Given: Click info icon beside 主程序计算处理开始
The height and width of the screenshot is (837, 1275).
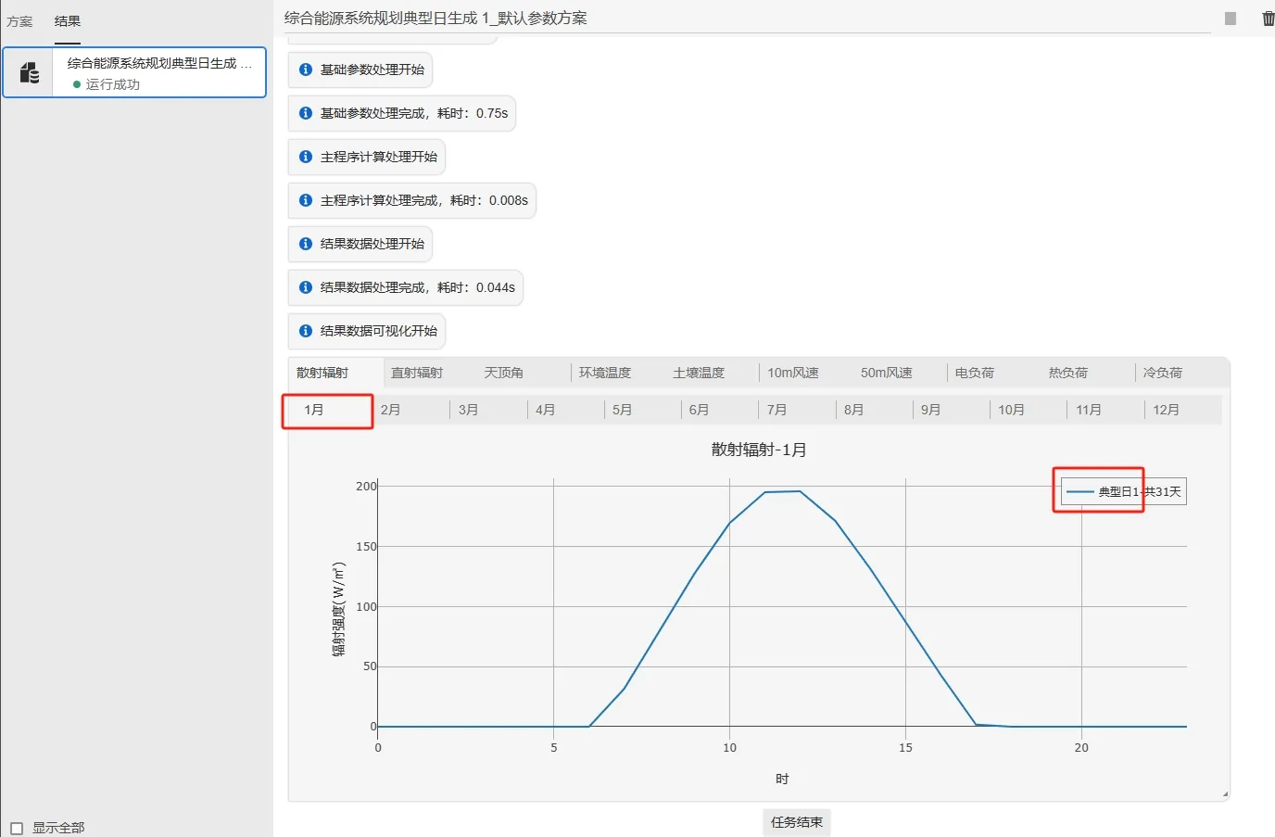Looking at the screenshot, I should point(306,157).
